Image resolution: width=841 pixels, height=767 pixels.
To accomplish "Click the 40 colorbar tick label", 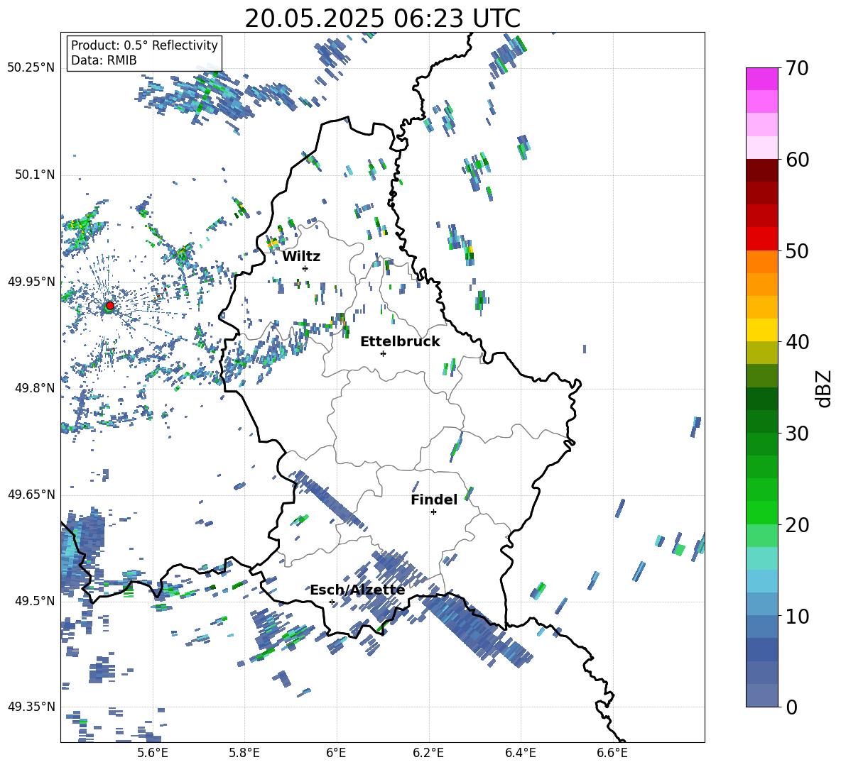I will [x=797, y=342].
